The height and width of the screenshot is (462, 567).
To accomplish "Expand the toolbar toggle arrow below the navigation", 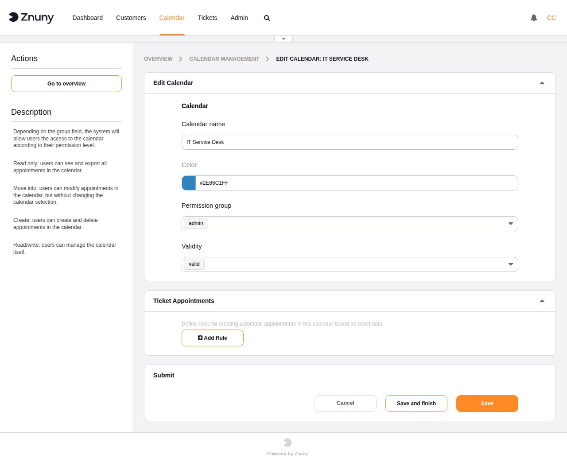I will coord(283,39).
